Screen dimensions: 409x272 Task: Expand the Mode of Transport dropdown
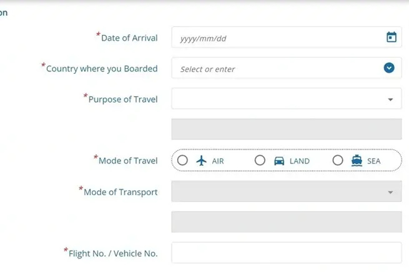coord(390,192)
